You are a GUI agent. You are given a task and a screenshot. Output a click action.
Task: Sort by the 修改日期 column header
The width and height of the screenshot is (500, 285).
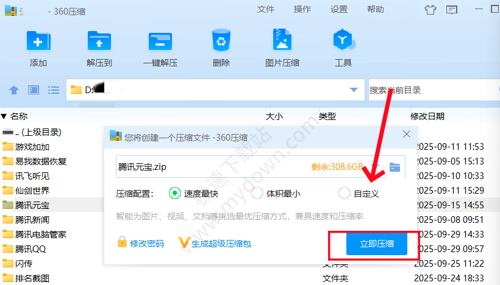tap(427, 116)
